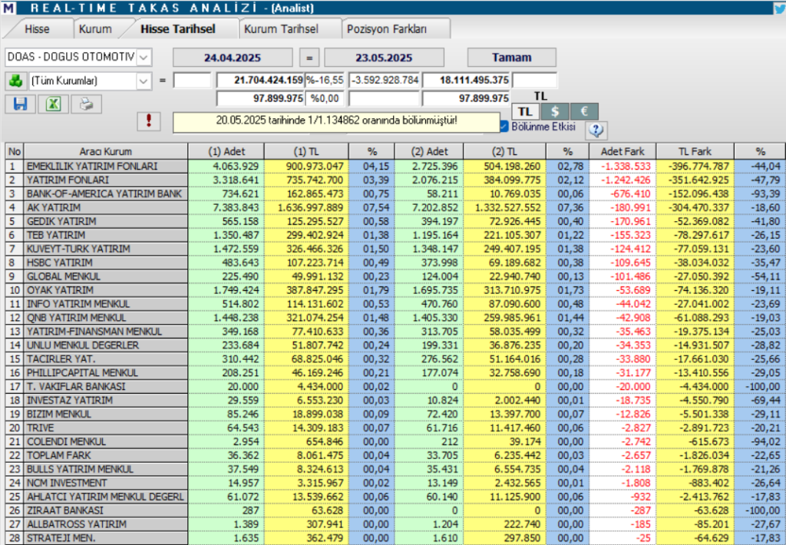The image size is (786, 545).
Task: Select the TL currency toggle button
Action: [524, 111]
